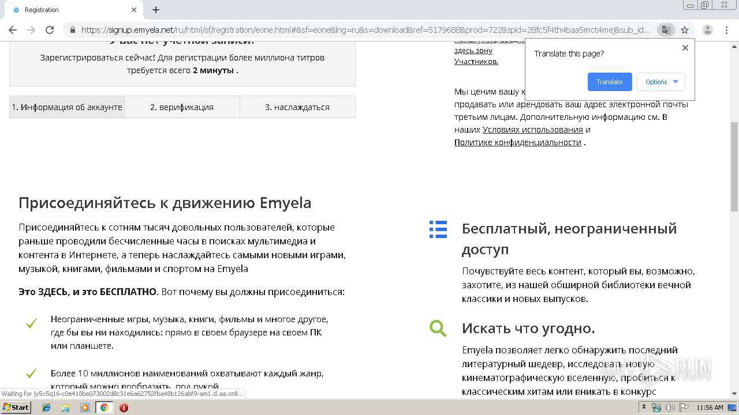This screenshot has height=415, width=739.
Task: Show hidden tray icons arrow
Action: coord(644,408)
